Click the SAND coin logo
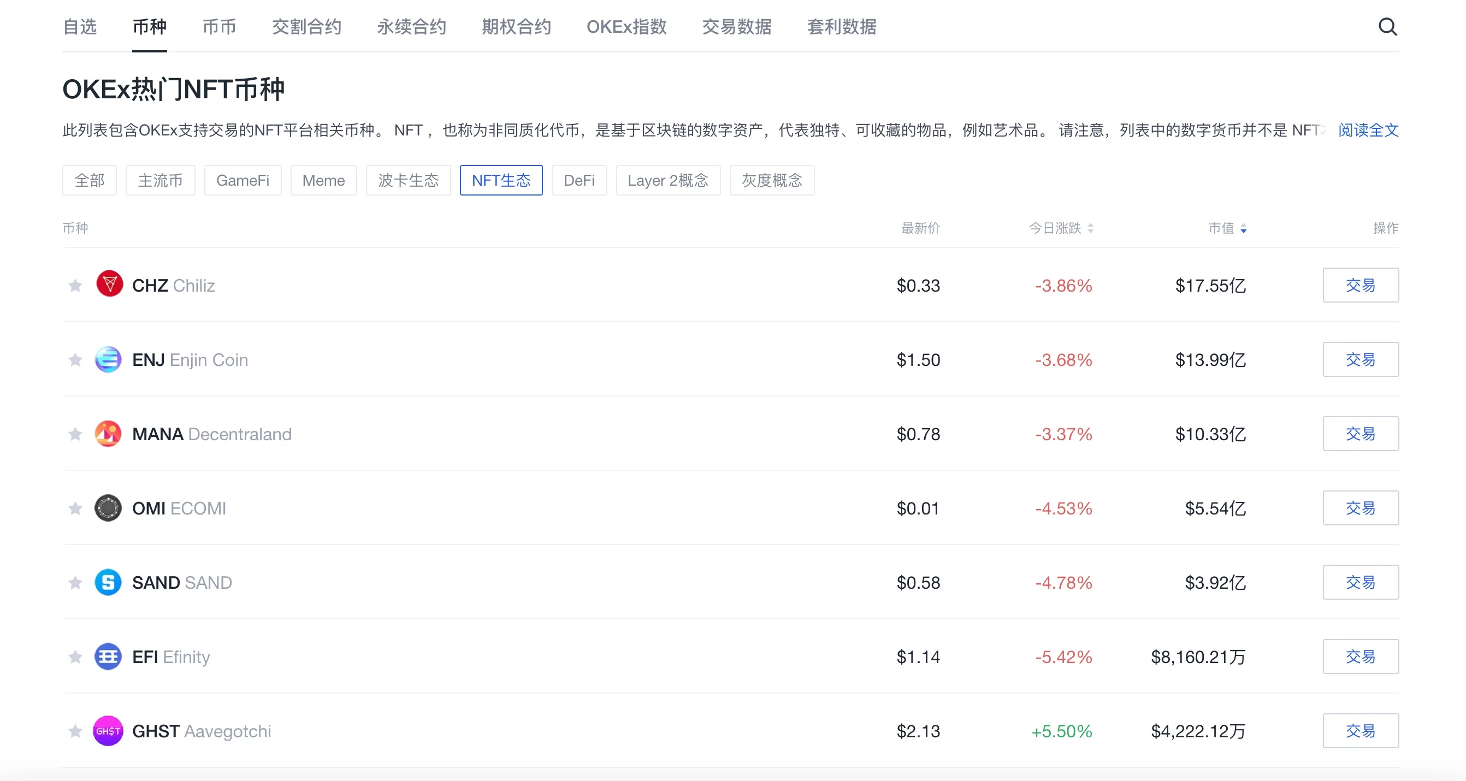1466x781 pixels. pos(108,582)
